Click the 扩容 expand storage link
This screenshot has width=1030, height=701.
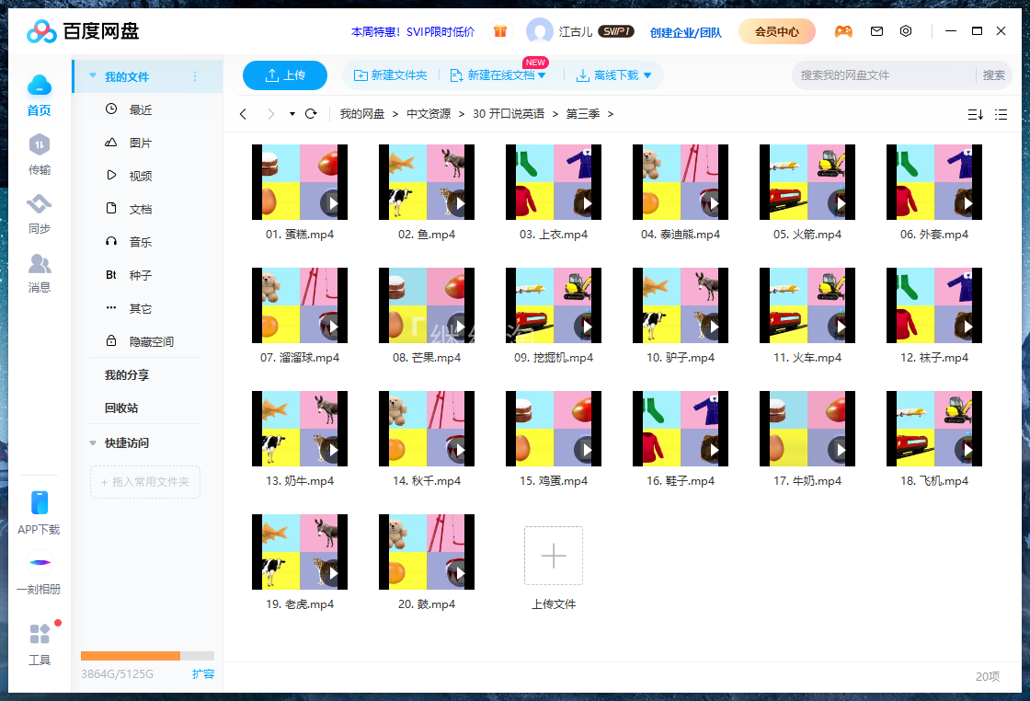click(x=203, y=673)
